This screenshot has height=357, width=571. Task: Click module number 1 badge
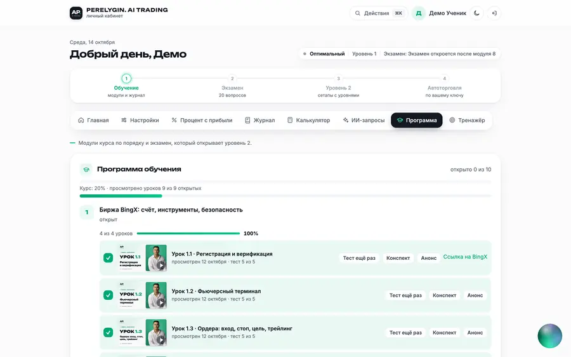click(87, 212)
